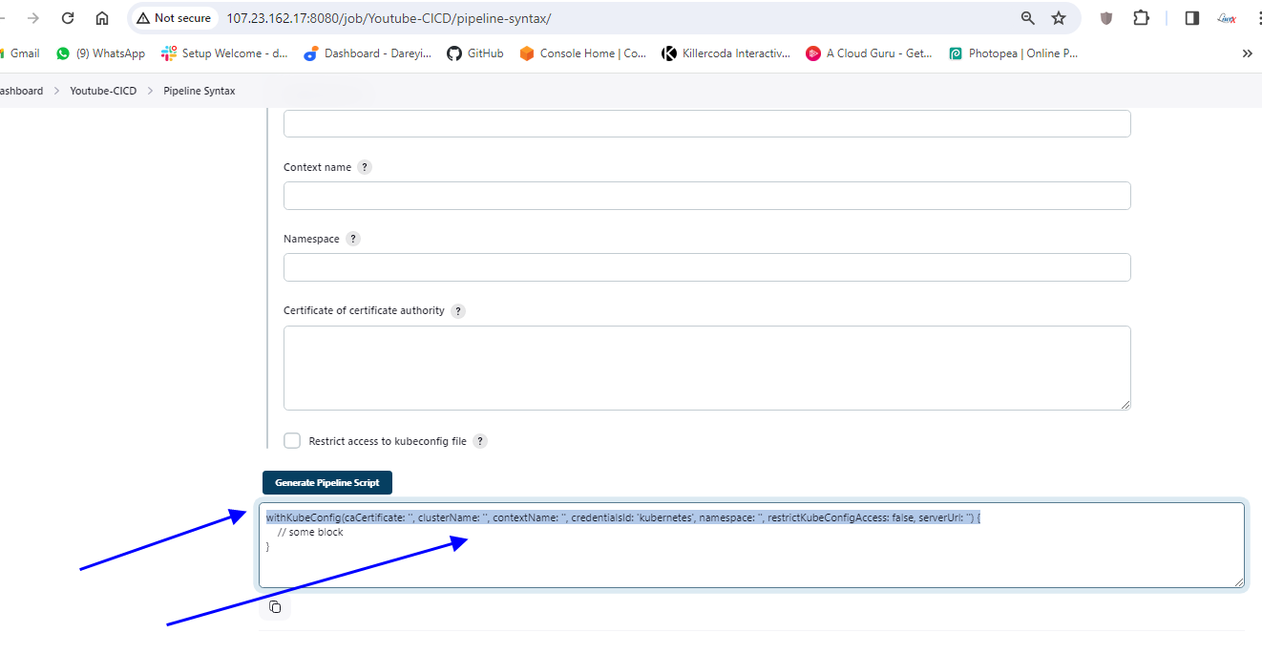This screenshot has width=1262, height=654.
Task: Open the GitHub bookmark
Action: [x=474, y=53]
